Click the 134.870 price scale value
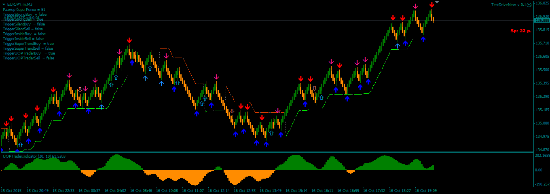Screen dimensions: 550x194 (x=542, y=150)
